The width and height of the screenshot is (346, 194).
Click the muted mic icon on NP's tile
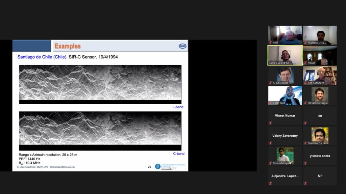305,183
